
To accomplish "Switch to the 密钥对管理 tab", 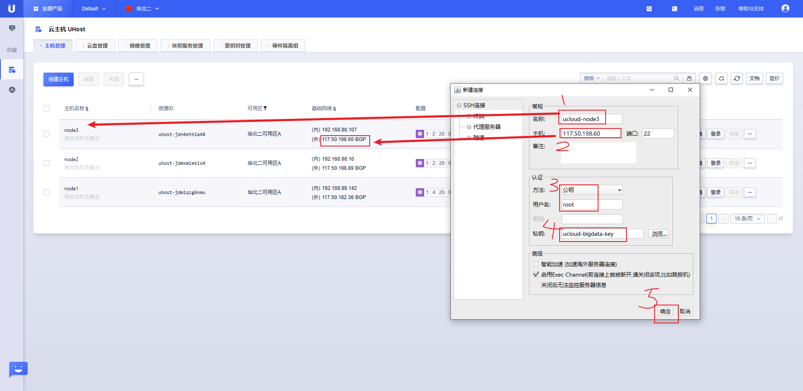I will click(x=236, y=45).
